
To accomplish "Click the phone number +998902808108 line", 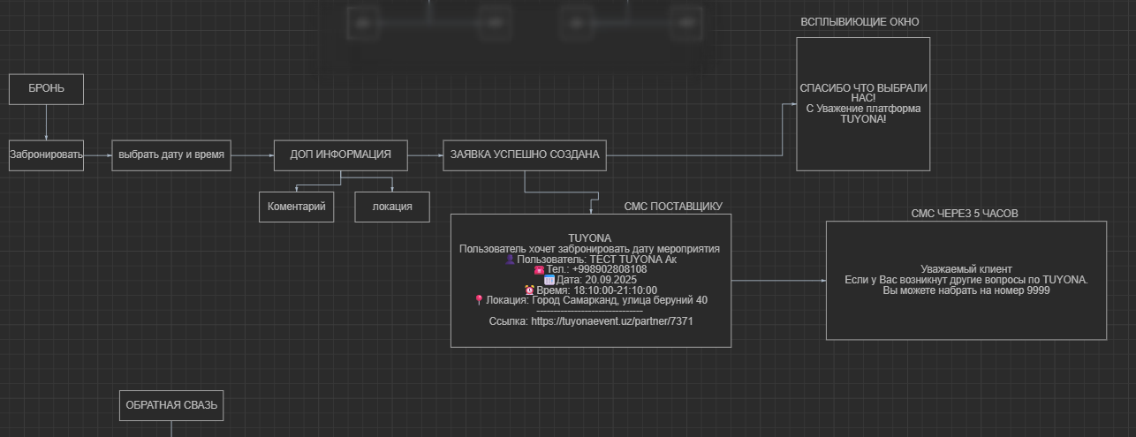I will pyautogui.click(x=590, y=269).
